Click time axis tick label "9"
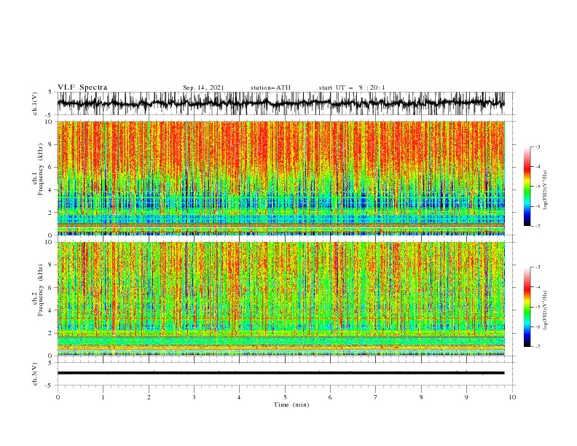The image size is (577, 446). tap(466, 397)
